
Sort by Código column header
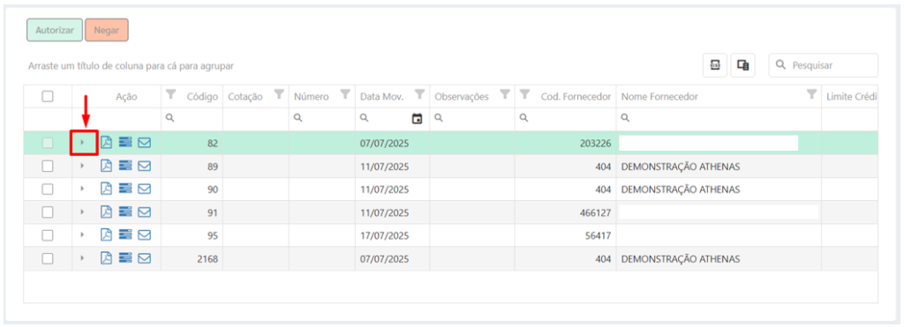[202, 97]
